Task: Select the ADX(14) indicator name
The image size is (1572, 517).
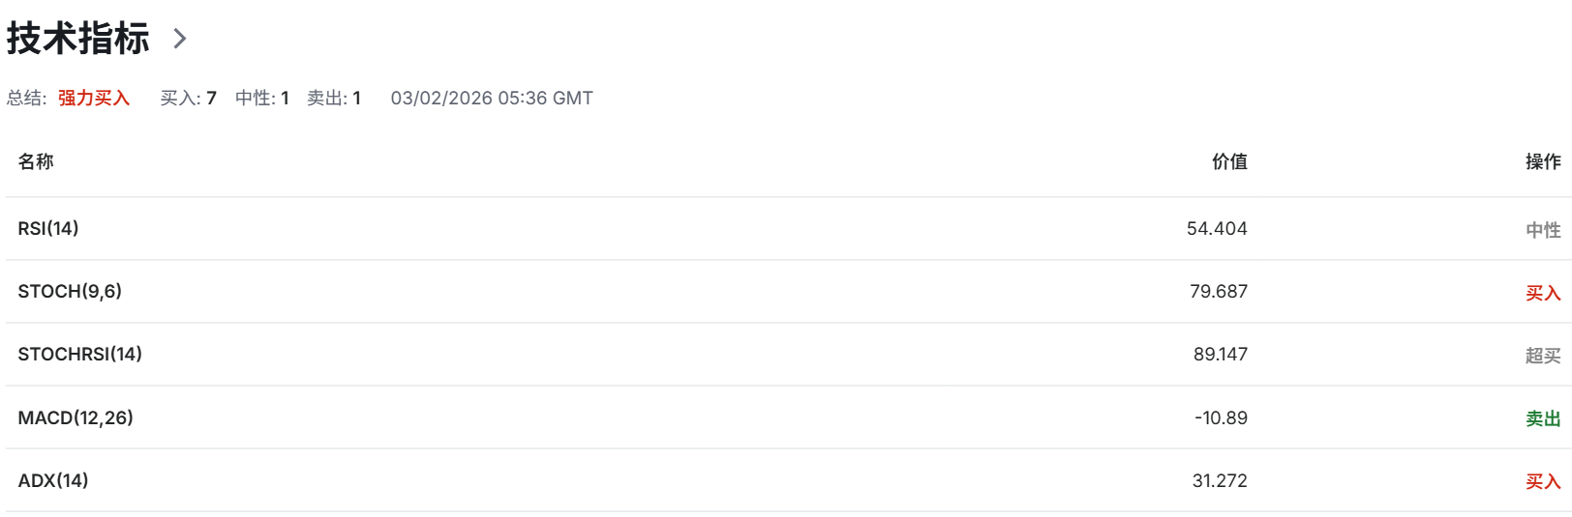Action: coord(53,481)
